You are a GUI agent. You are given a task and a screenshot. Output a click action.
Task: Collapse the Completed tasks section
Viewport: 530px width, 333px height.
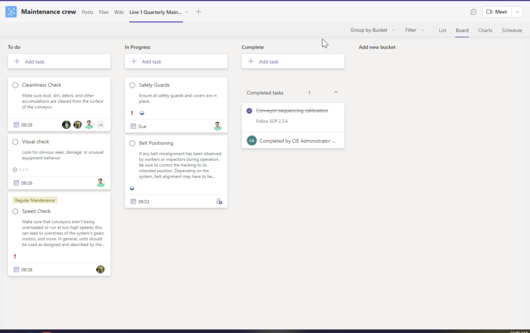click(336, 93)
